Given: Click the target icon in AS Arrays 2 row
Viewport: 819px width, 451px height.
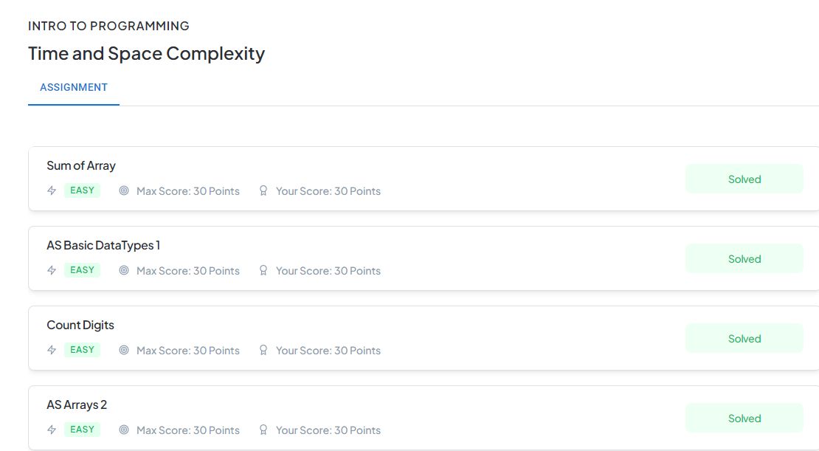Looking at the screenshot, I should (124, 430).
